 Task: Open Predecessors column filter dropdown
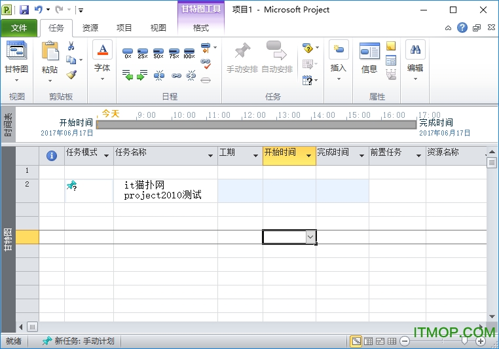(x=419, y=156)
